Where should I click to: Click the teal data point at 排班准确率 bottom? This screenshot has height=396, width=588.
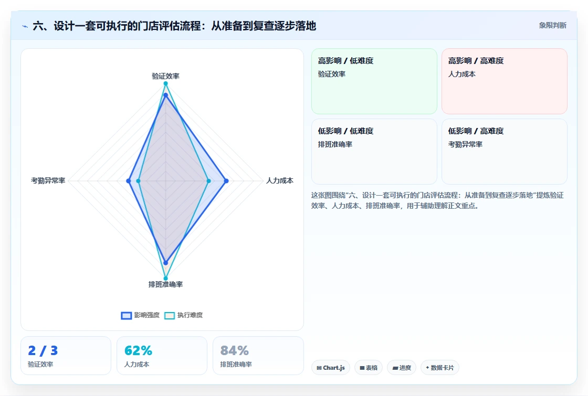point(165,279)
